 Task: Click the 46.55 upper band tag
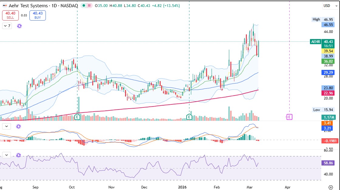[x=328, y=25]
